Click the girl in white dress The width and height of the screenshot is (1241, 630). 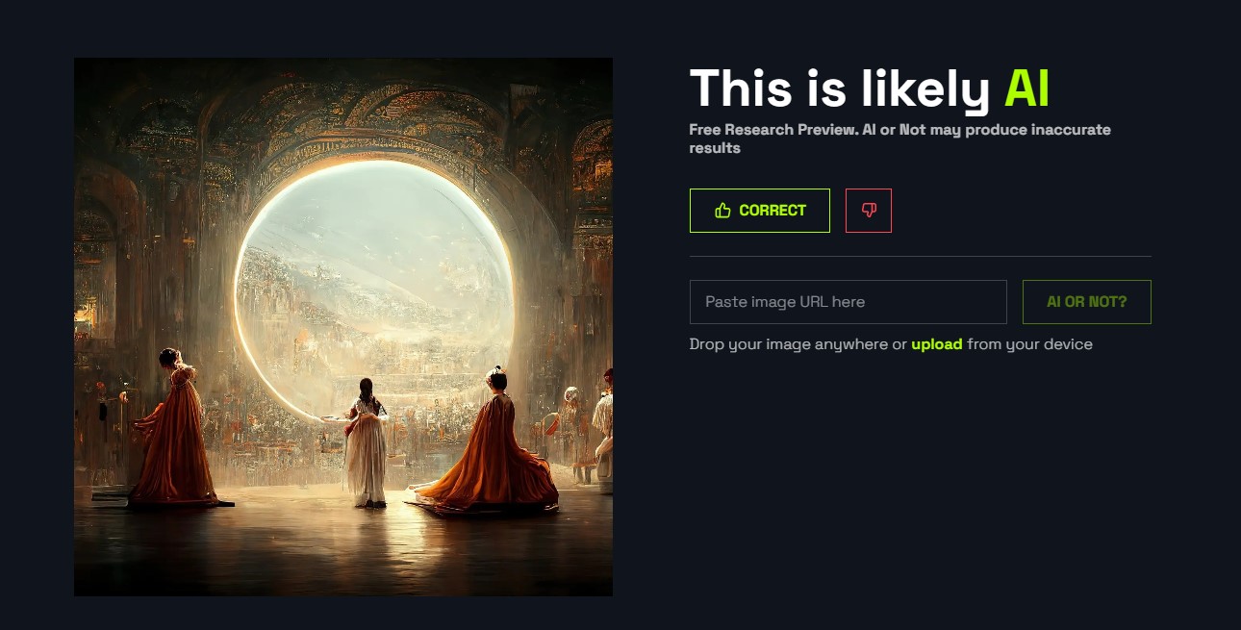click(x=367, y=441)
